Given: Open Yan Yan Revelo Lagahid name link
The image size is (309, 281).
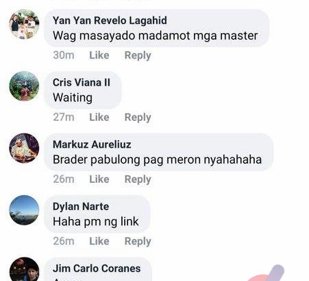Looking at the screenshot, I should pos(110,21).
